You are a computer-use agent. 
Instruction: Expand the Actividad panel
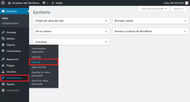106,42
